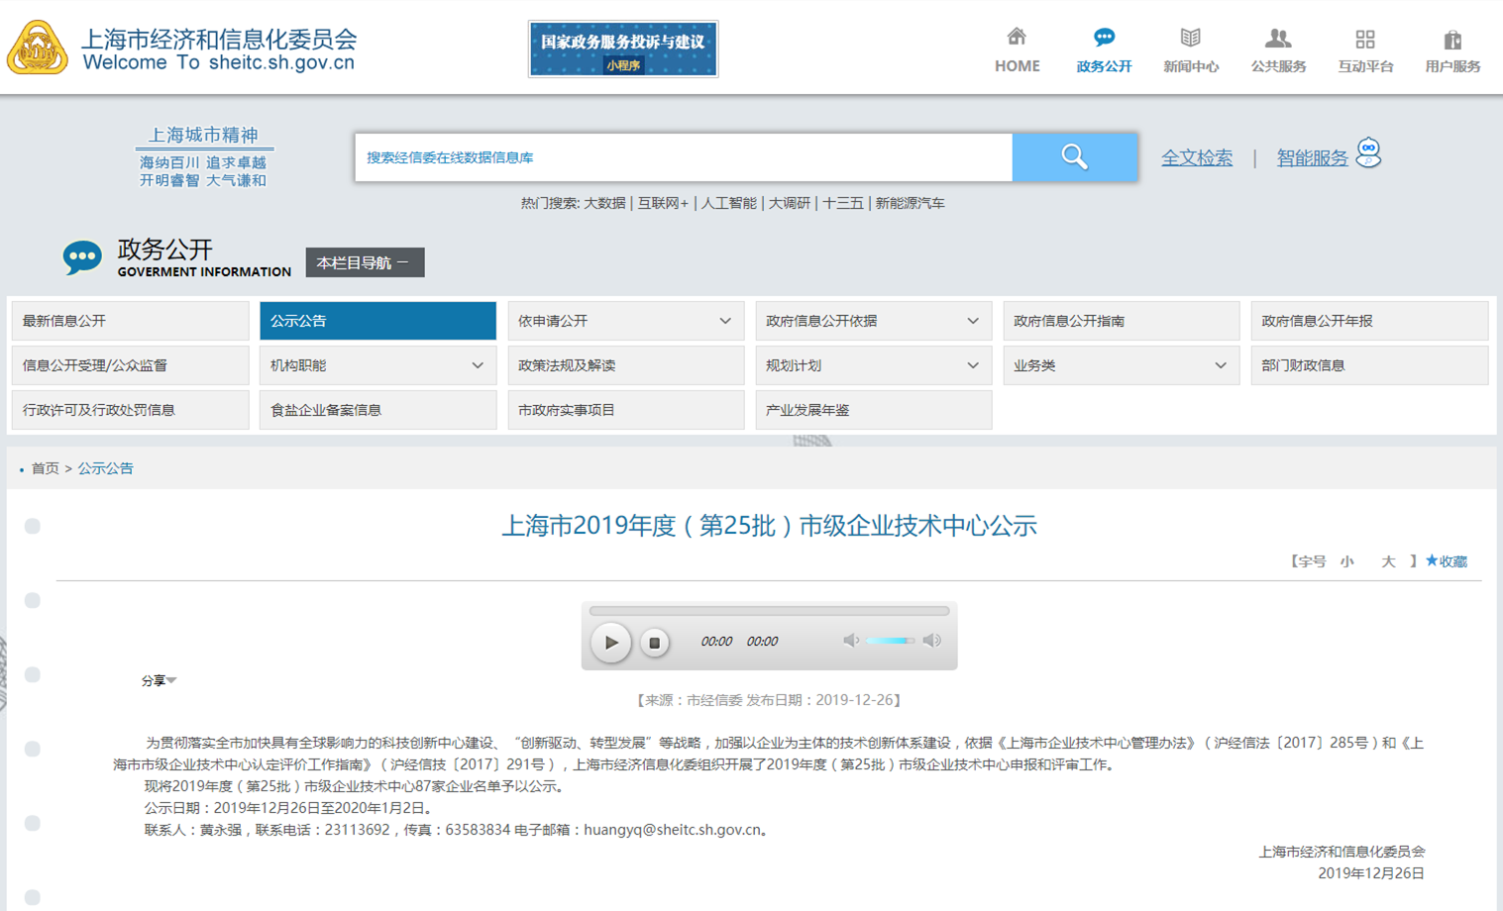Expand the 依申请公开 dropdown
The width and height of the screenshot is (1503, 911).
pos(724,321)
